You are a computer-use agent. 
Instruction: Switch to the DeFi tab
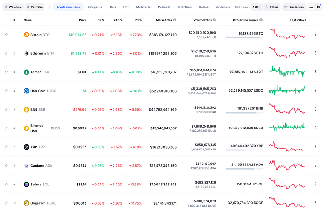click(x=113, y=7)
